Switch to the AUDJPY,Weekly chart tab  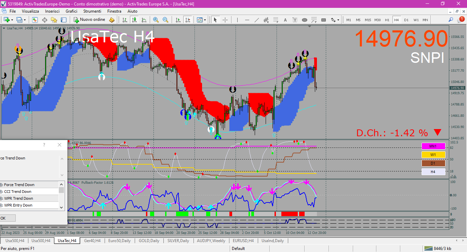[211, 241]
